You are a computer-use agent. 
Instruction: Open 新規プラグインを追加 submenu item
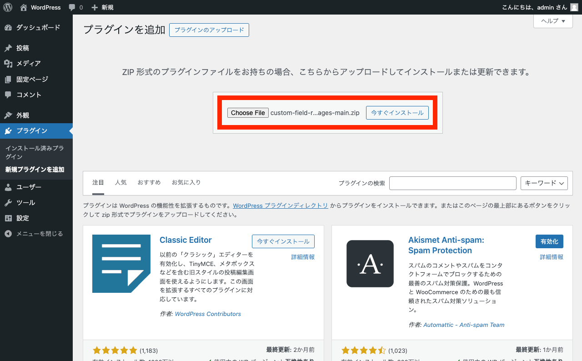pyautogui.click(x=35, y=170)
